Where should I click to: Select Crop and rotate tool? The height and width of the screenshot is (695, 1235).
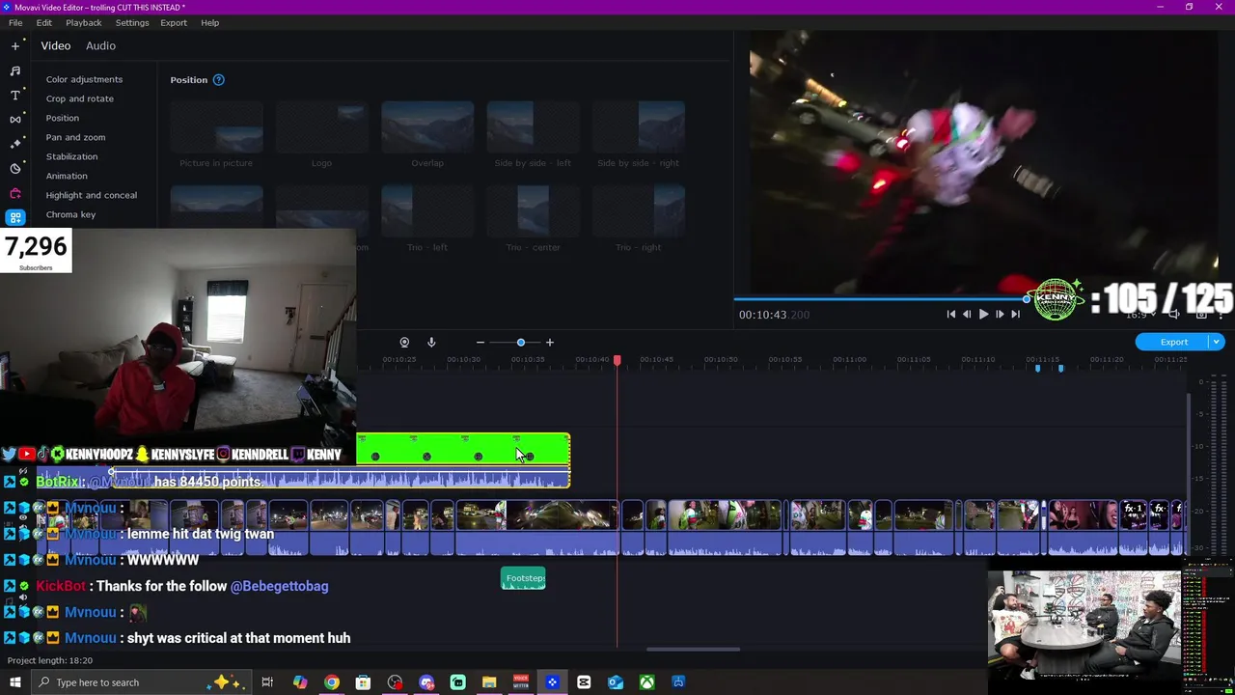click(x=79, y=98)
